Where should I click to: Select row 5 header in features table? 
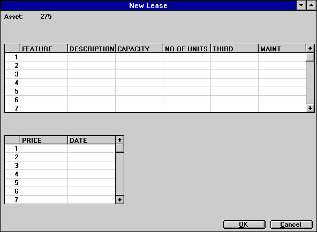(12, 91)
